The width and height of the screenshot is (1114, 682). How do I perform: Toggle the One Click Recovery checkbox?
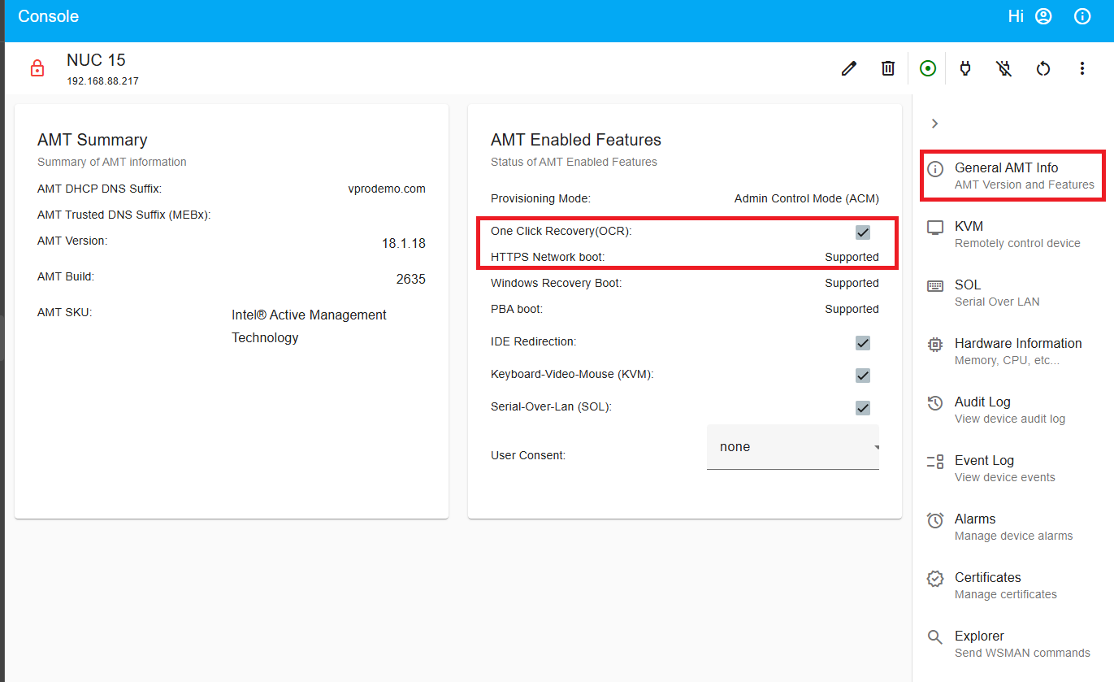pyautogui.click(x=862, y=232)
